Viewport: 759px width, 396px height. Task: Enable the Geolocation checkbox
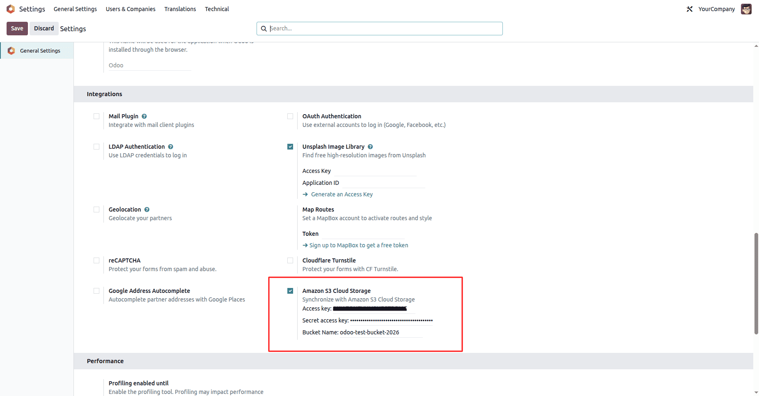(96, 210)
